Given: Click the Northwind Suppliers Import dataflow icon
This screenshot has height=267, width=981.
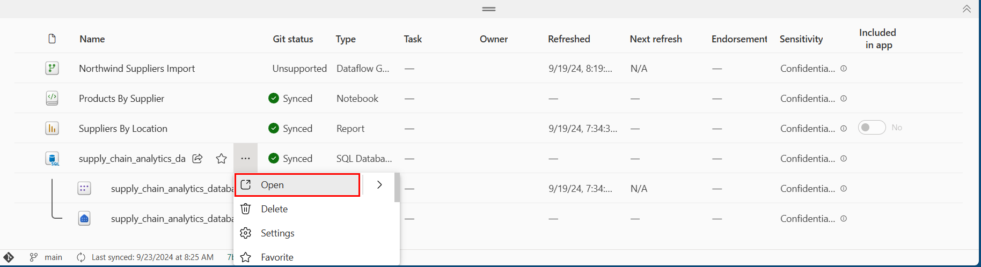Looking at the screenshot, I should 52,68.
